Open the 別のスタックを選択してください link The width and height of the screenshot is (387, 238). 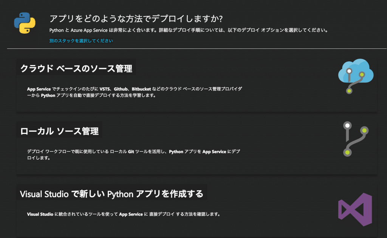[x=81, y=41]
